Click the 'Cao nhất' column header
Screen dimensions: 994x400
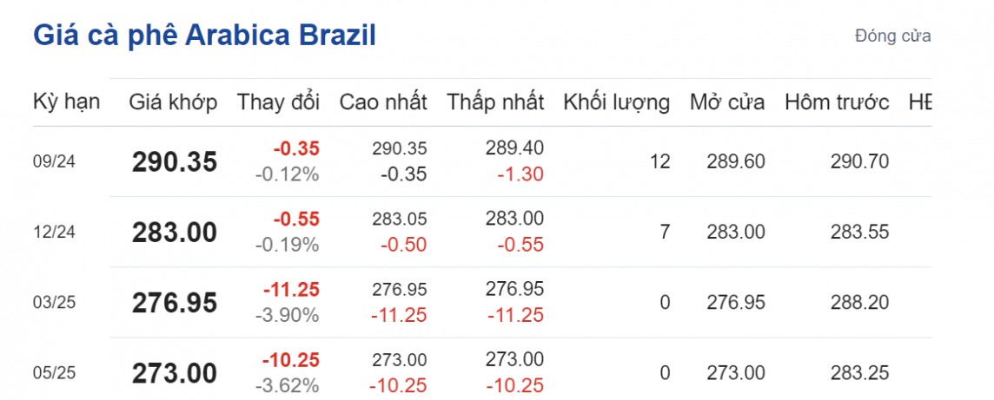[383, 102]
